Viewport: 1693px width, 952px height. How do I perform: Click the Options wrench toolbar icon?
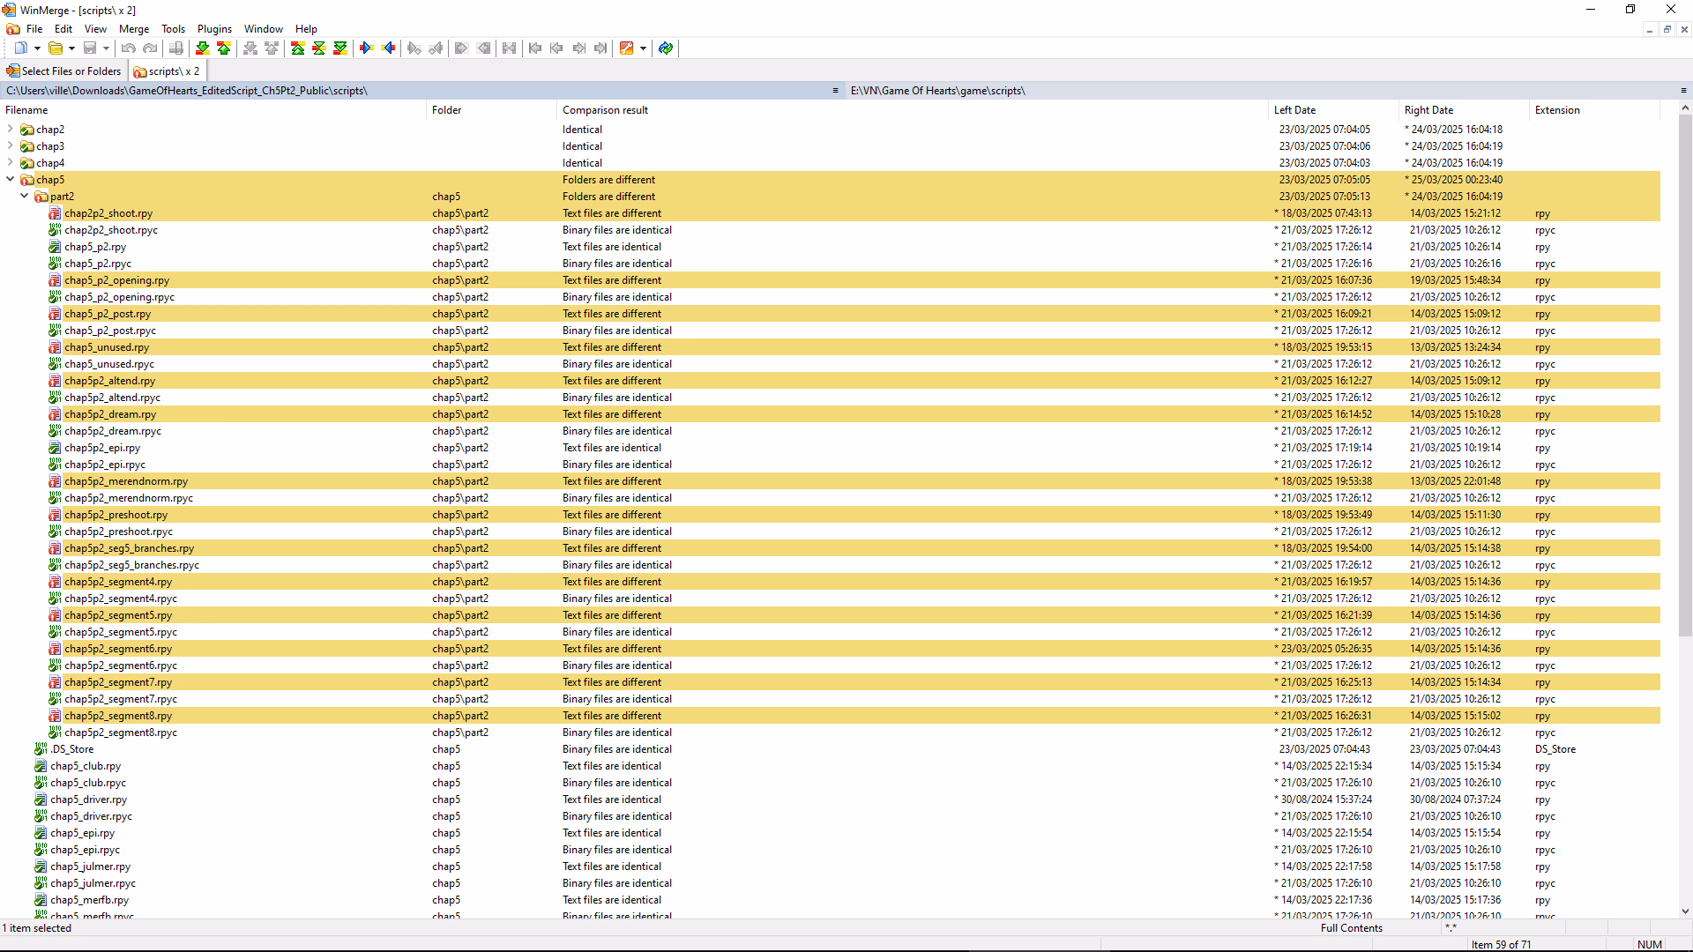(627, 48)
